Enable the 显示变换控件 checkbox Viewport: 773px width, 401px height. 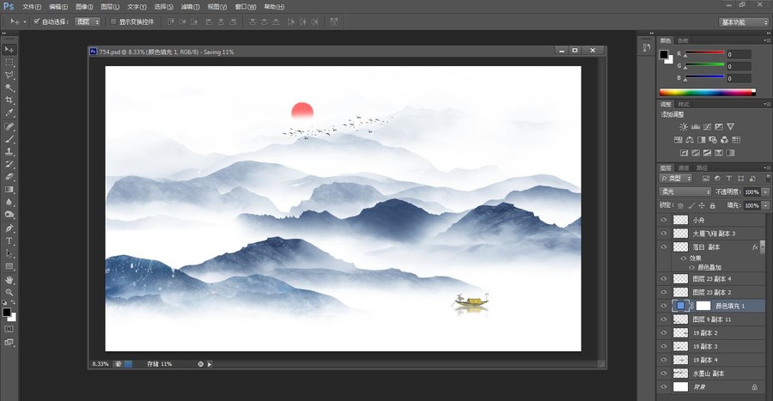click(113, 21)
